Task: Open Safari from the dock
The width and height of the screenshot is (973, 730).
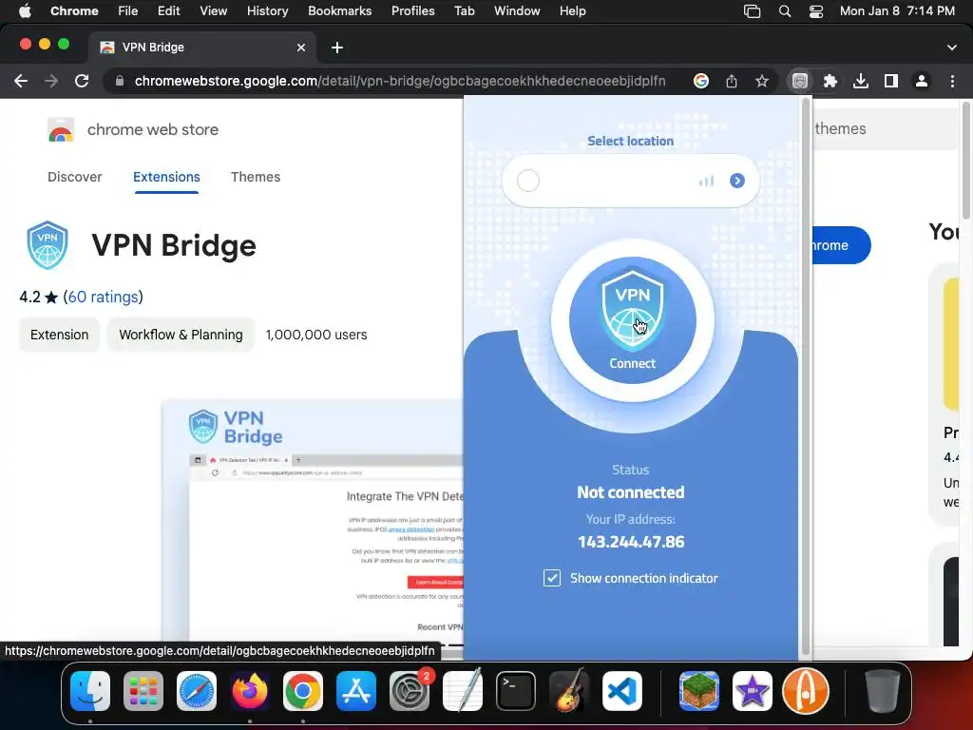Action: click(x=197, y=691)
